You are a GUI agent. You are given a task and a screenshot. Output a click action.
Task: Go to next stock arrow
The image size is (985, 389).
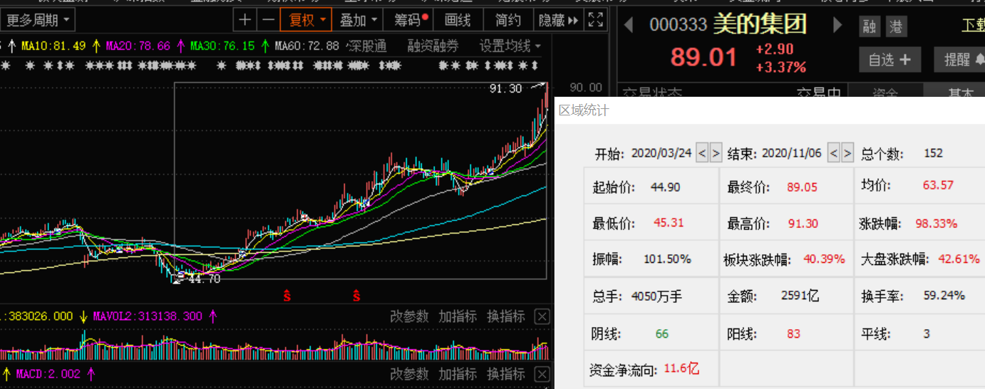tap(837, 26)
